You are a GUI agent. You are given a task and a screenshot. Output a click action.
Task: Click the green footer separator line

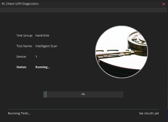[83, 109]
